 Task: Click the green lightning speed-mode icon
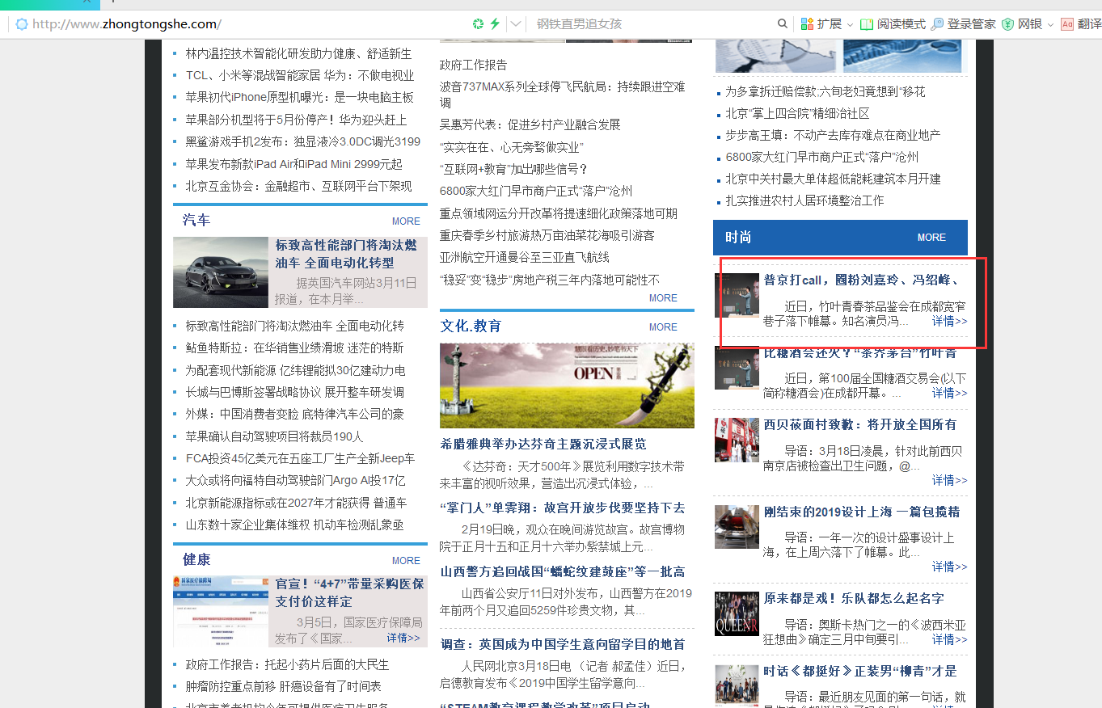pos(495,23)
